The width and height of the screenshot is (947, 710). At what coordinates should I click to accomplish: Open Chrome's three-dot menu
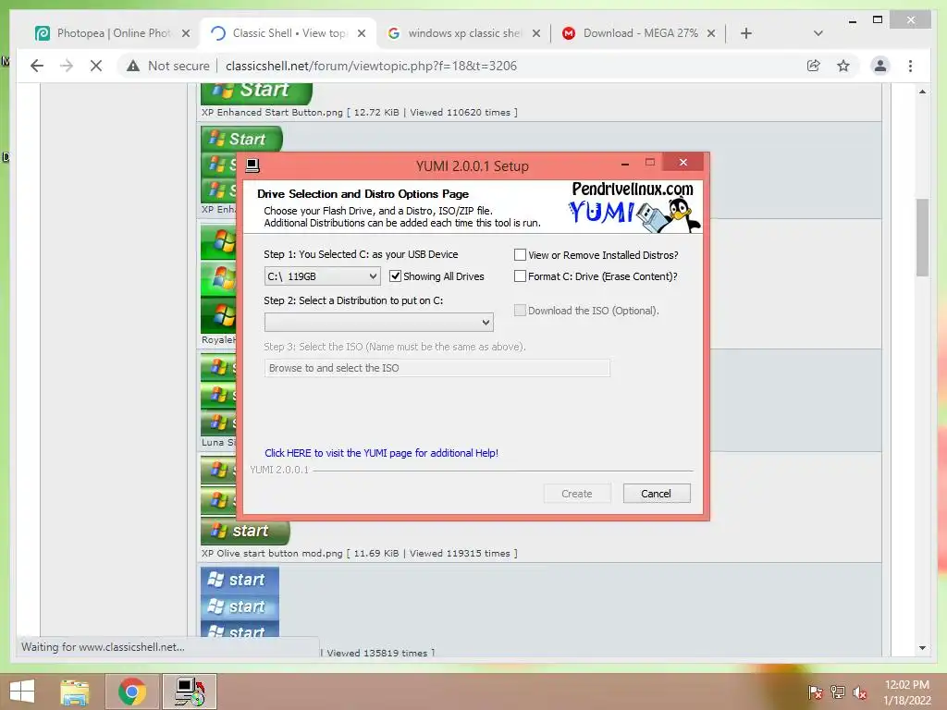[910, 66]
